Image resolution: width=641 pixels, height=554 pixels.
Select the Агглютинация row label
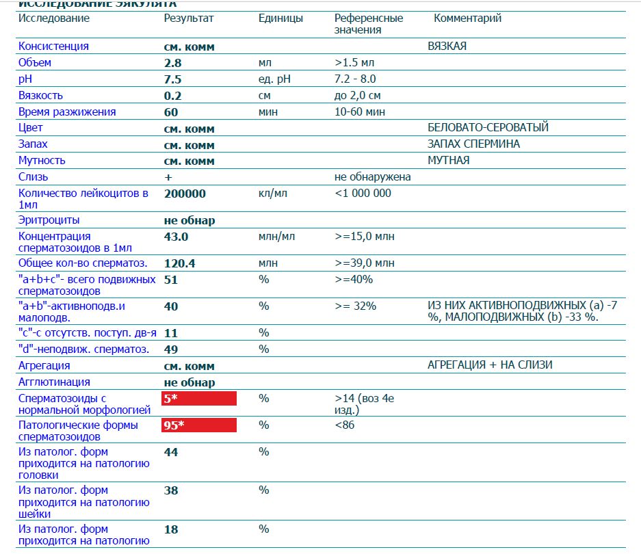click(54, 382)
